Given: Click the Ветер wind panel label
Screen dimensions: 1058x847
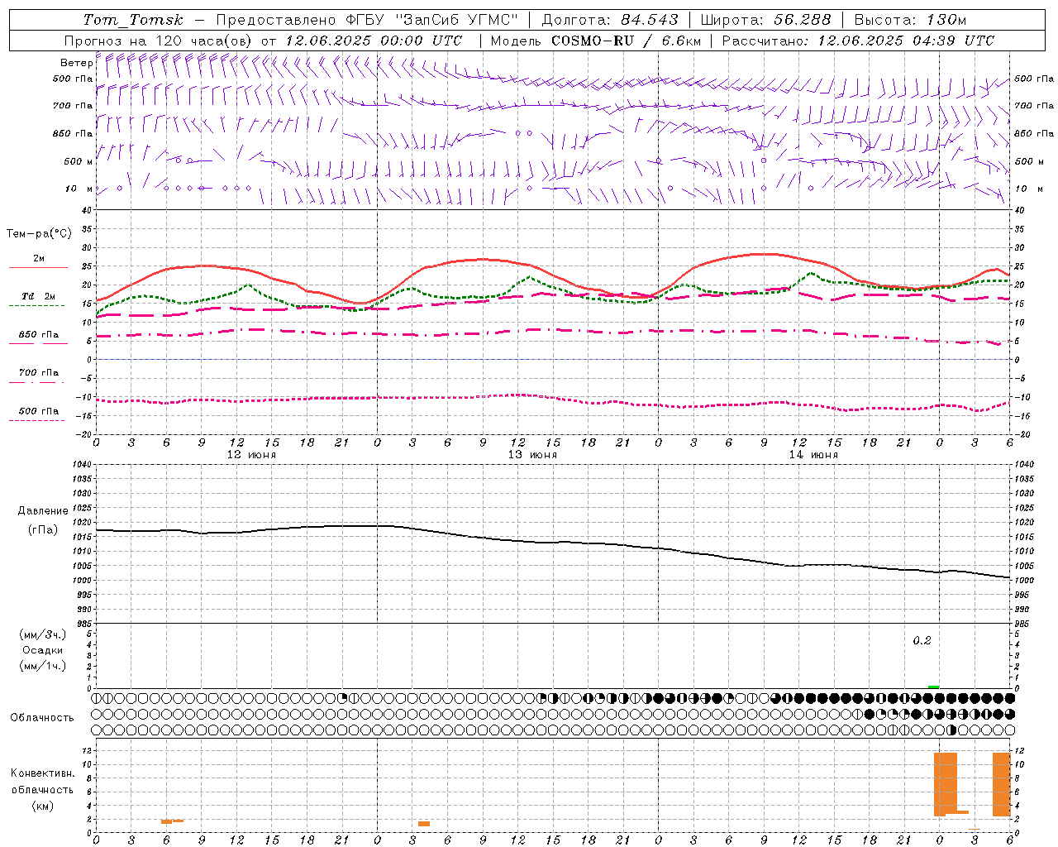Looking at the screenshot, I should 76,63.
